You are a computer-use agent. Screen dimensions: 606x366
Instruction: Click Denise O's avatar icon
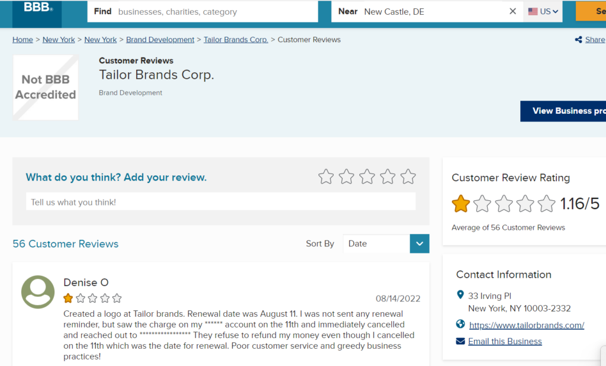point(38,292)
